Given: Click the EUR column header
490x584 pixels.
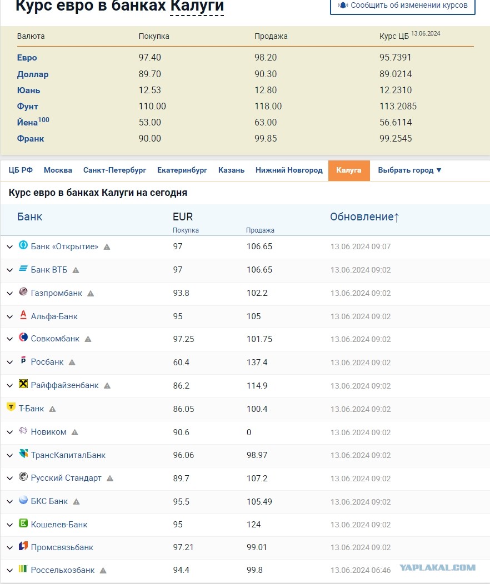Looking at the screenshot, I should (x=183, y=217).
